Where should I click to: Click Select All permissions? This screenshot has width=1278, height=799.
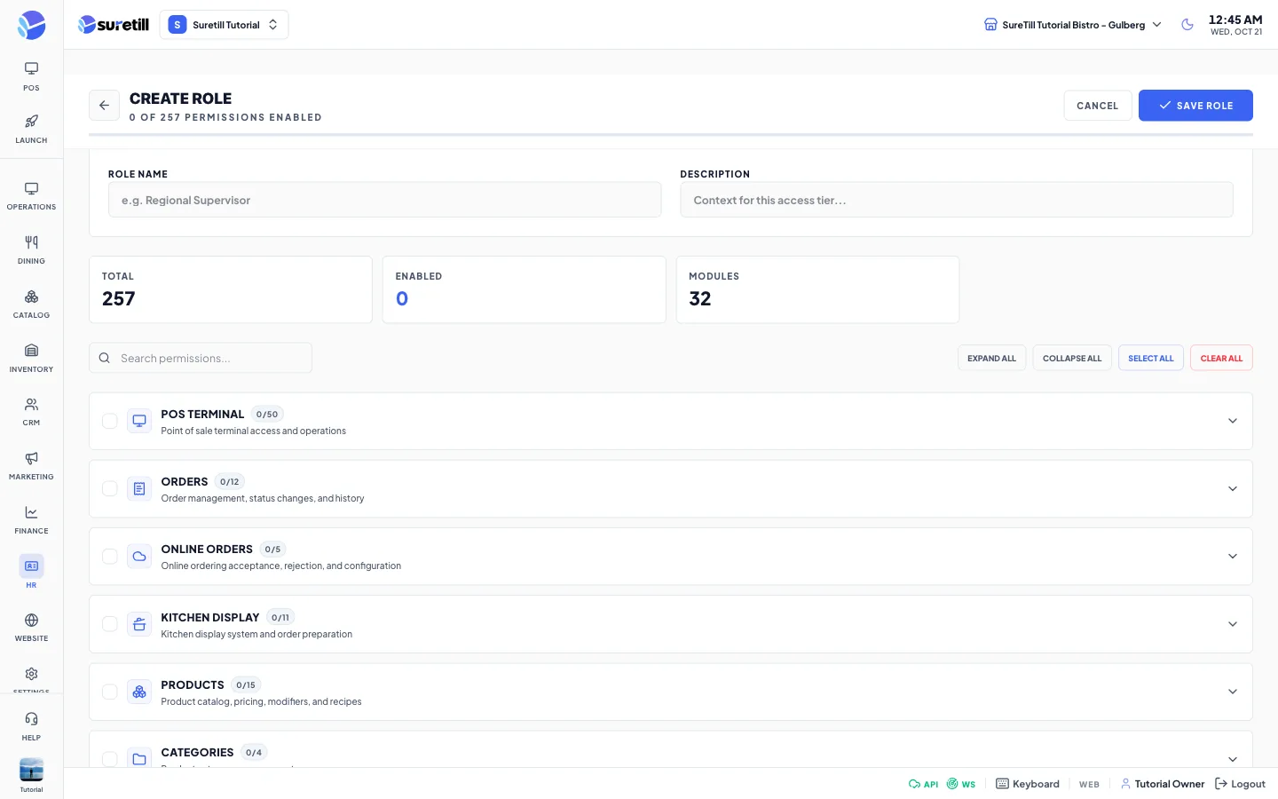point(1151,358)
